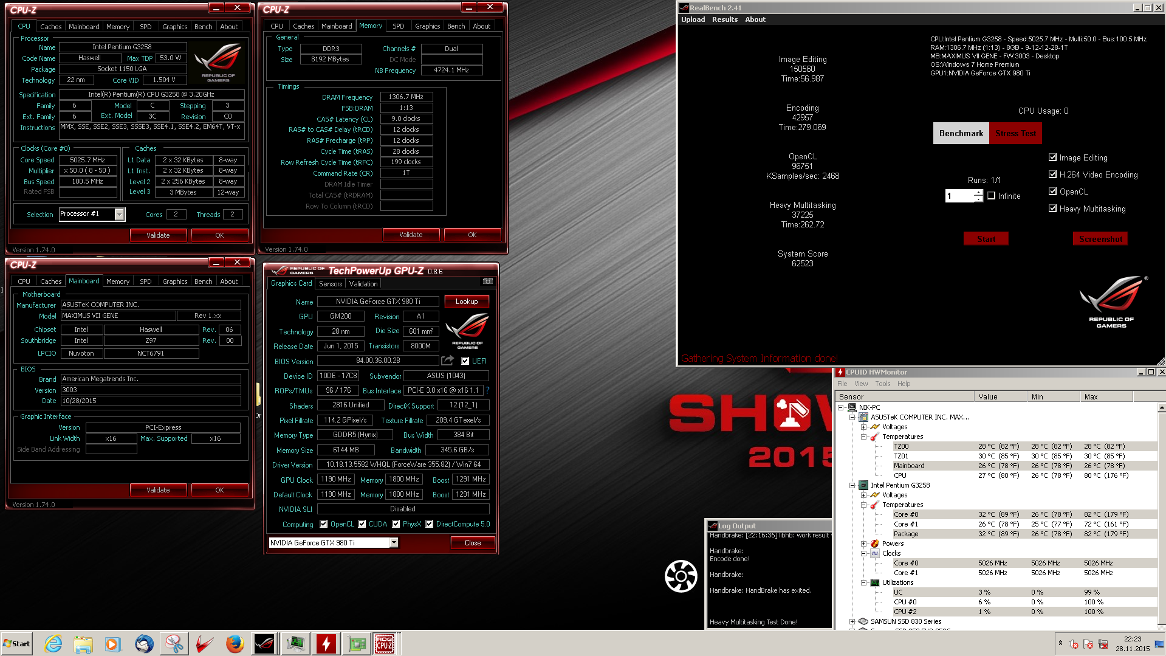Switch to RealBench ROG taskbar button
Screen dimensions: 1166x656
[x=264, y=643]
